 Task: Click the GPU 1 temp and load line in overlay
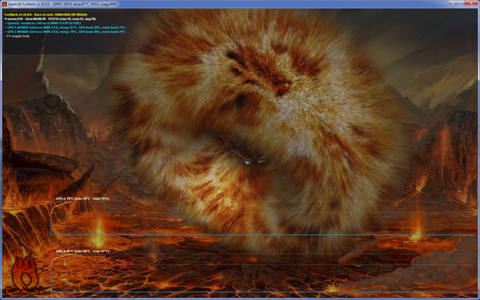pyautogui.click(x=65, y=27)
